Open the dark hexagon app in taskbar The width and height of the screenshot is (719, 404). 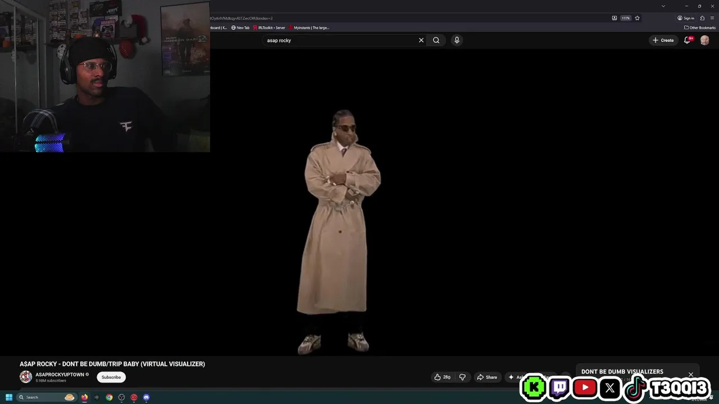click(97, 397)
